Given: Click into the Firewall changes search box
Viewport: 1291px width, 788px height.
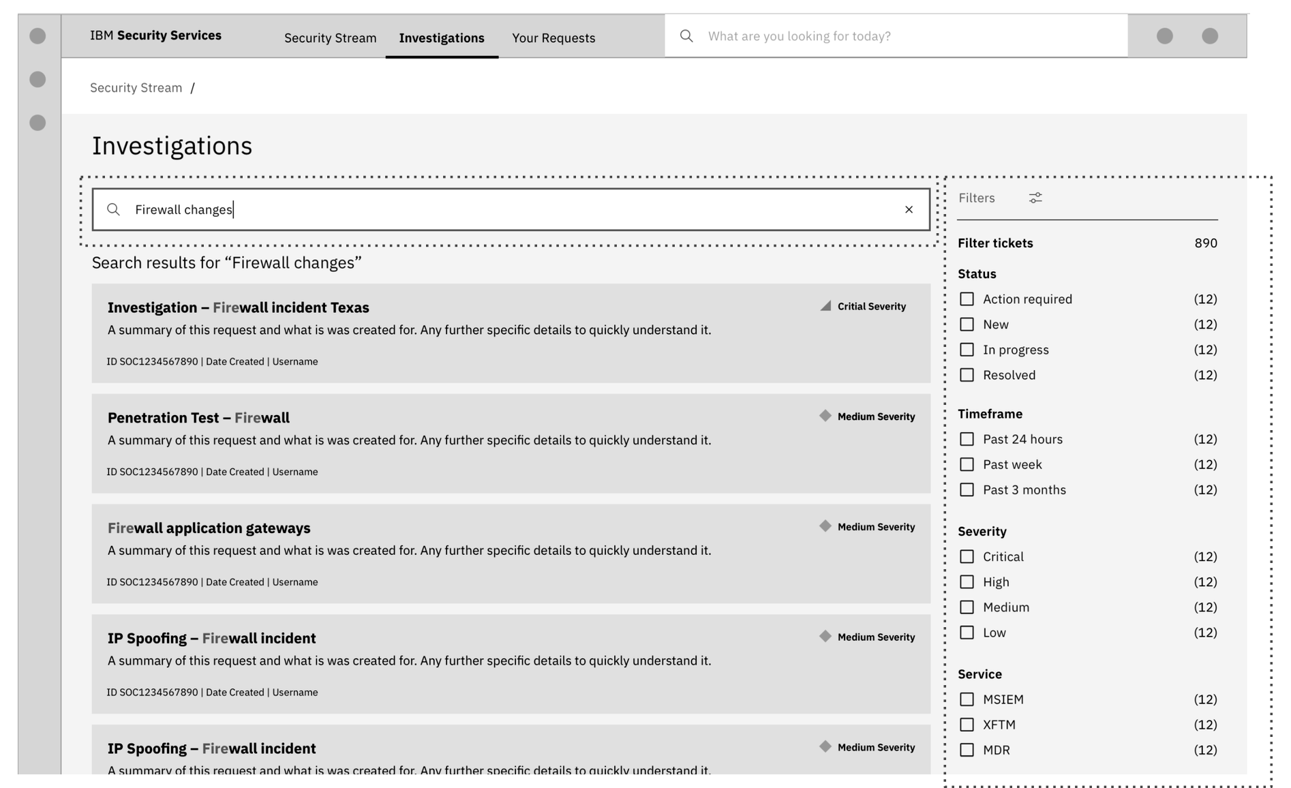Looking at the screenshot, I should tap(511, 209).
